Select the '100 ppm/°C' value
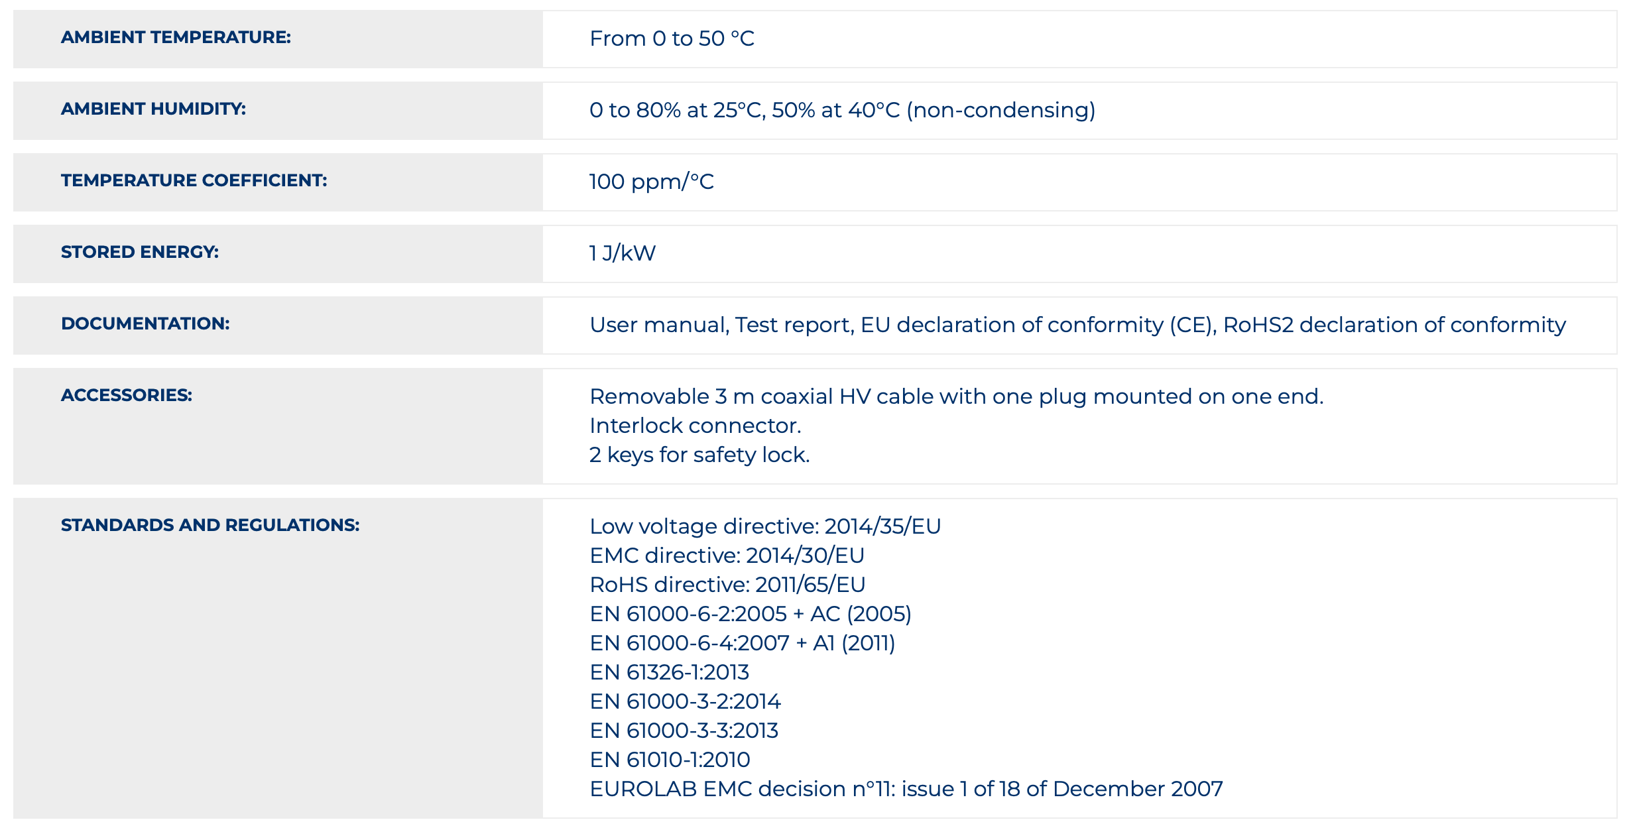The image size is (1631, 830). coord(651,182)
